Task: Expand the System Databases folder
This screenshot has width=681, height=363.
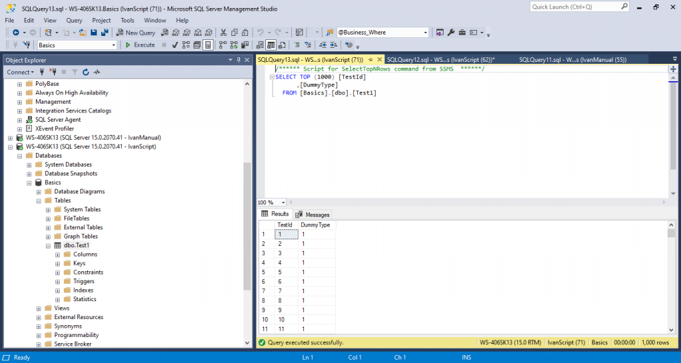Action: [29, 165]
